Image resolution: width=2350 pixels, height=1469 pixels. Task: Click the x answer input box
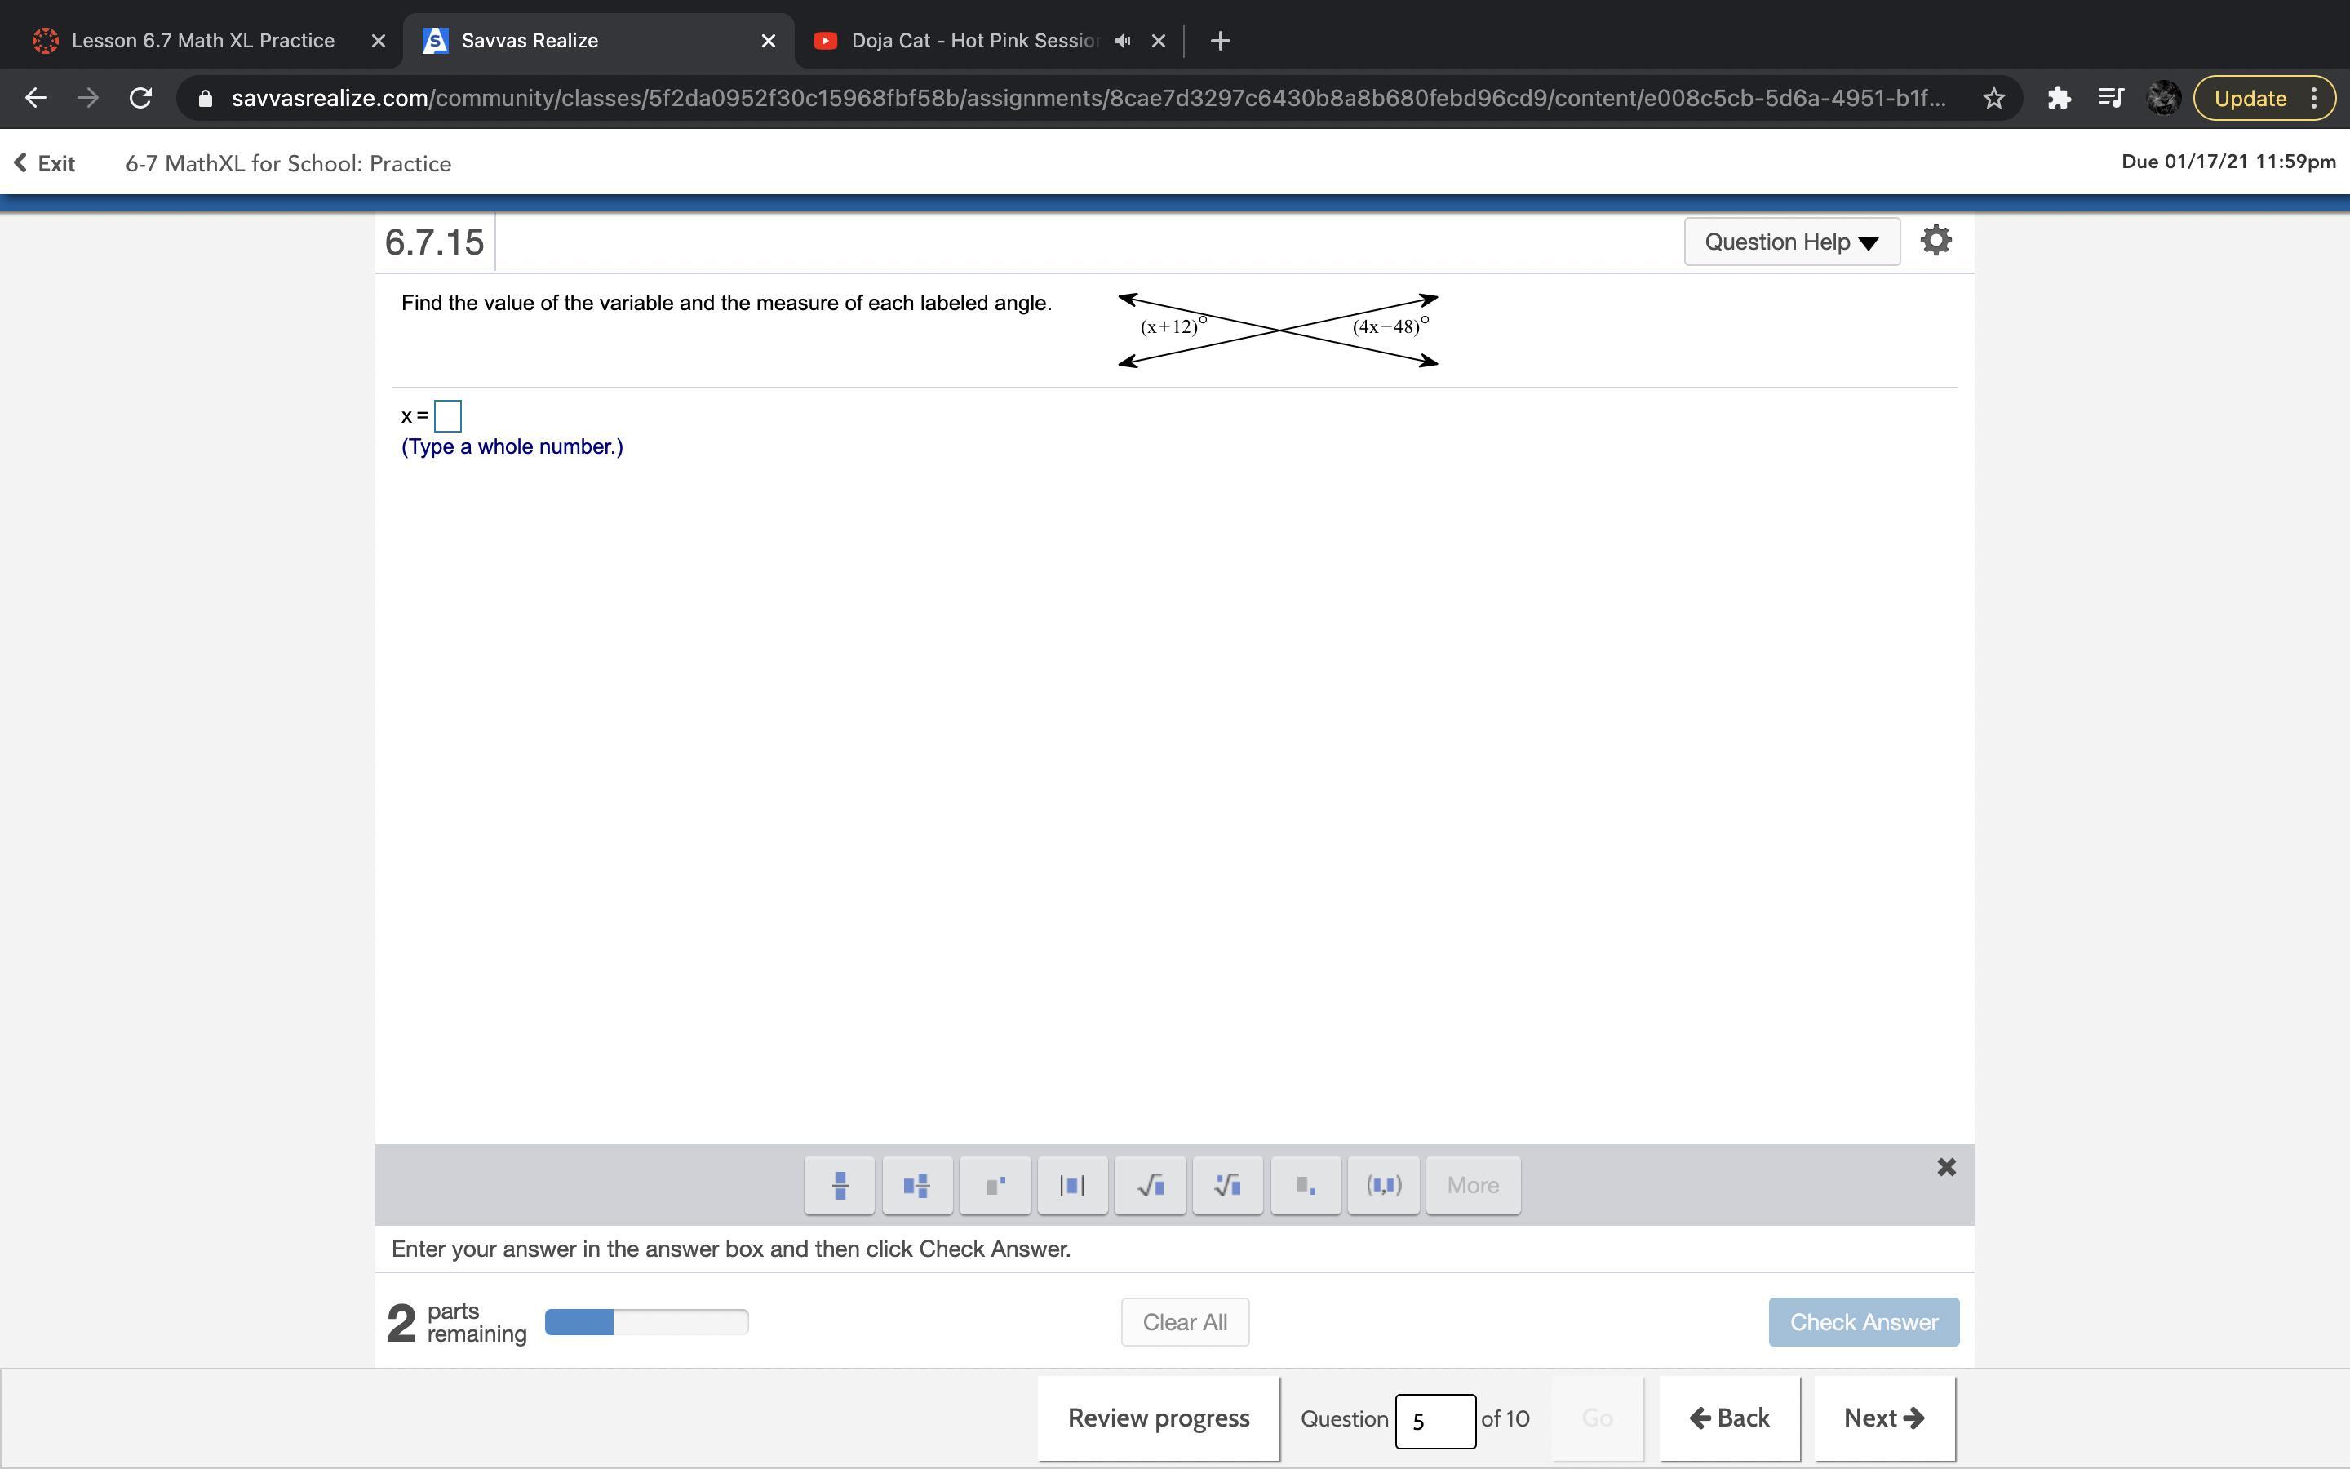point(448,416)
